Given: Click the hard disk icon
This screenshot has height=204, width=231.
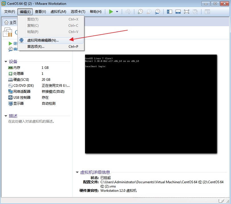Looking at the screenshot, I should click(10, 80).
